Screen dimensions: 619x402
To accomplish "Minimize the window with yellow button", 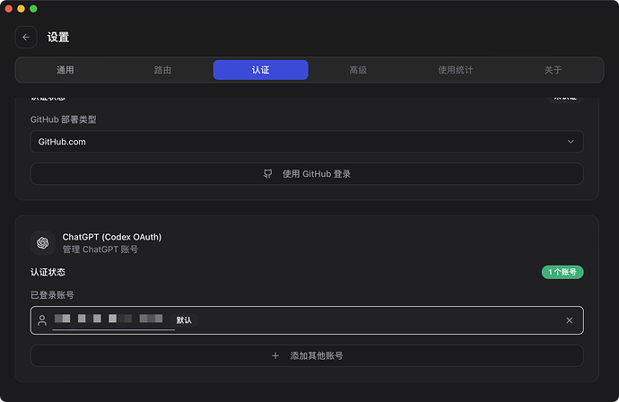I will (21, 9).
